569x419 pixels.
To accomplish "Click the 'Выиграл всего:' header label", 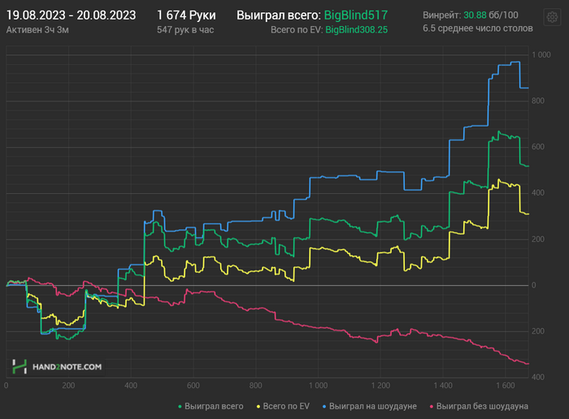I will tap(279, 15).
